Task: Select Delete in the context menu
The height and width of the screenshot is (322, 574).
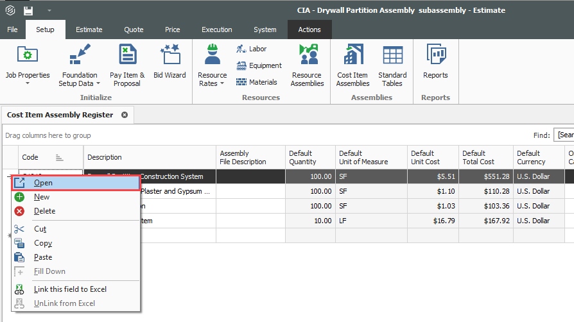Action: click(x=44, y=211)
